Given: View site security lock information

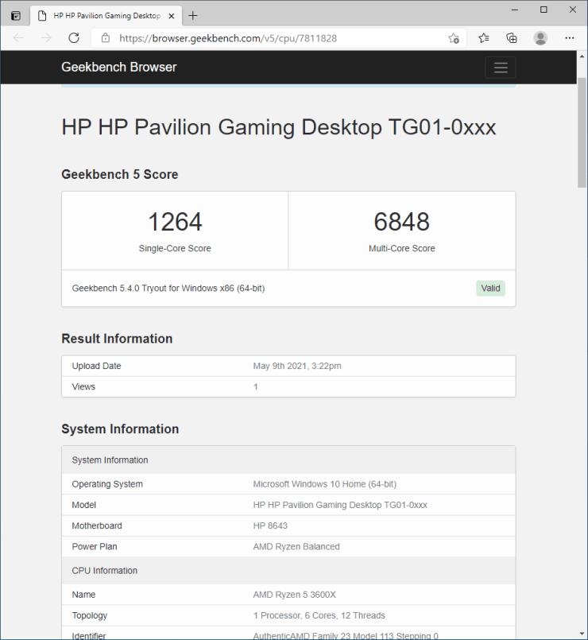Looking at the screenshot, I should coord(106,38).
